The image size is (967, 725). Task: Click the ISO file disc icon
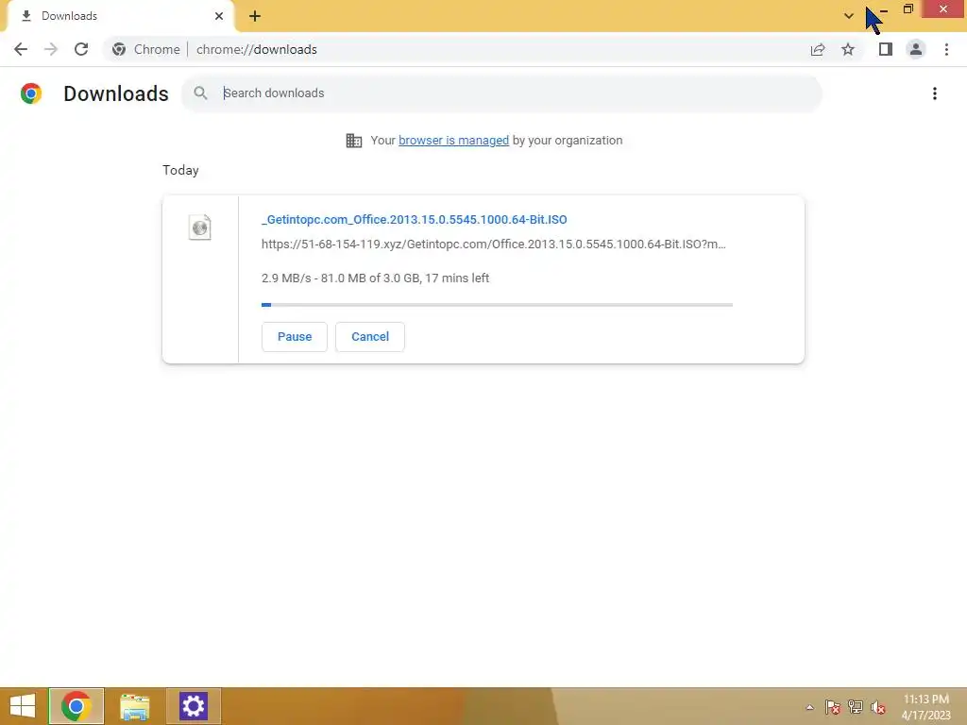200,228
